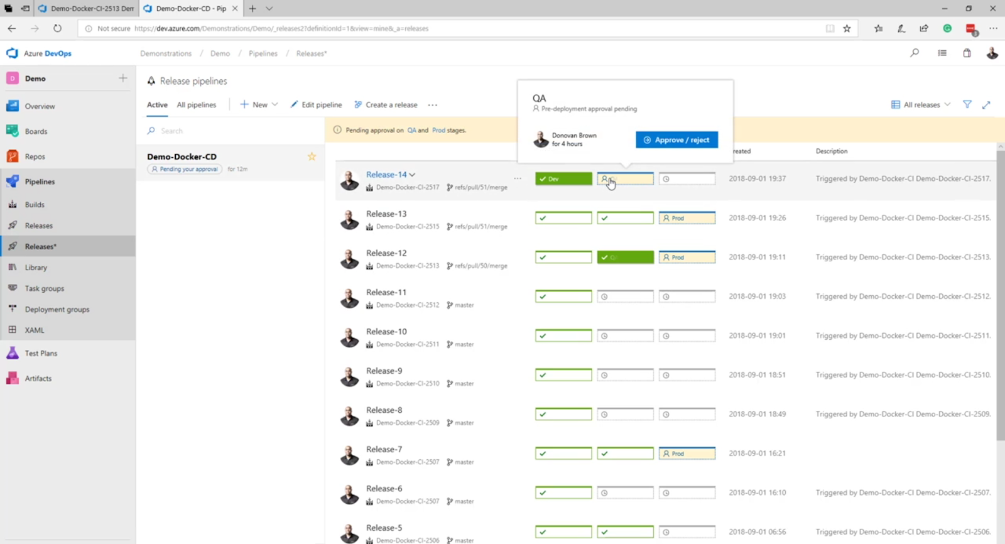Click the browser share icon
The width and height of the screenshot is (1005, 544).
[x=924, y=28]
